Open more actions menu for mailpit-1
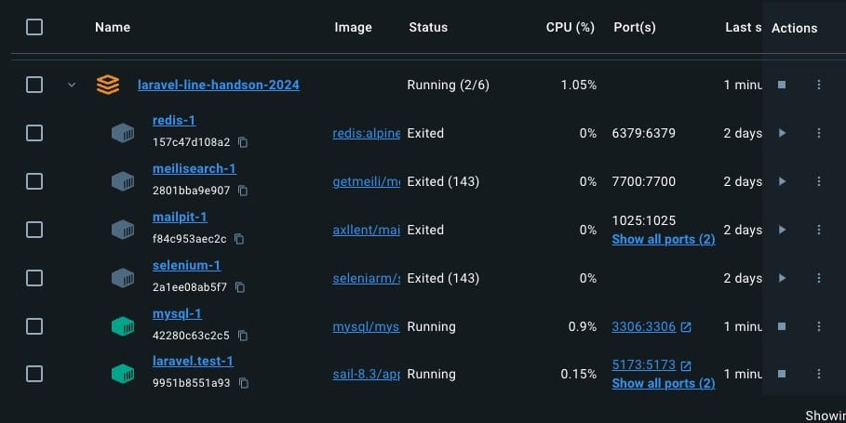The height and width of the screenshot is (423, 846). click(819, 230)
